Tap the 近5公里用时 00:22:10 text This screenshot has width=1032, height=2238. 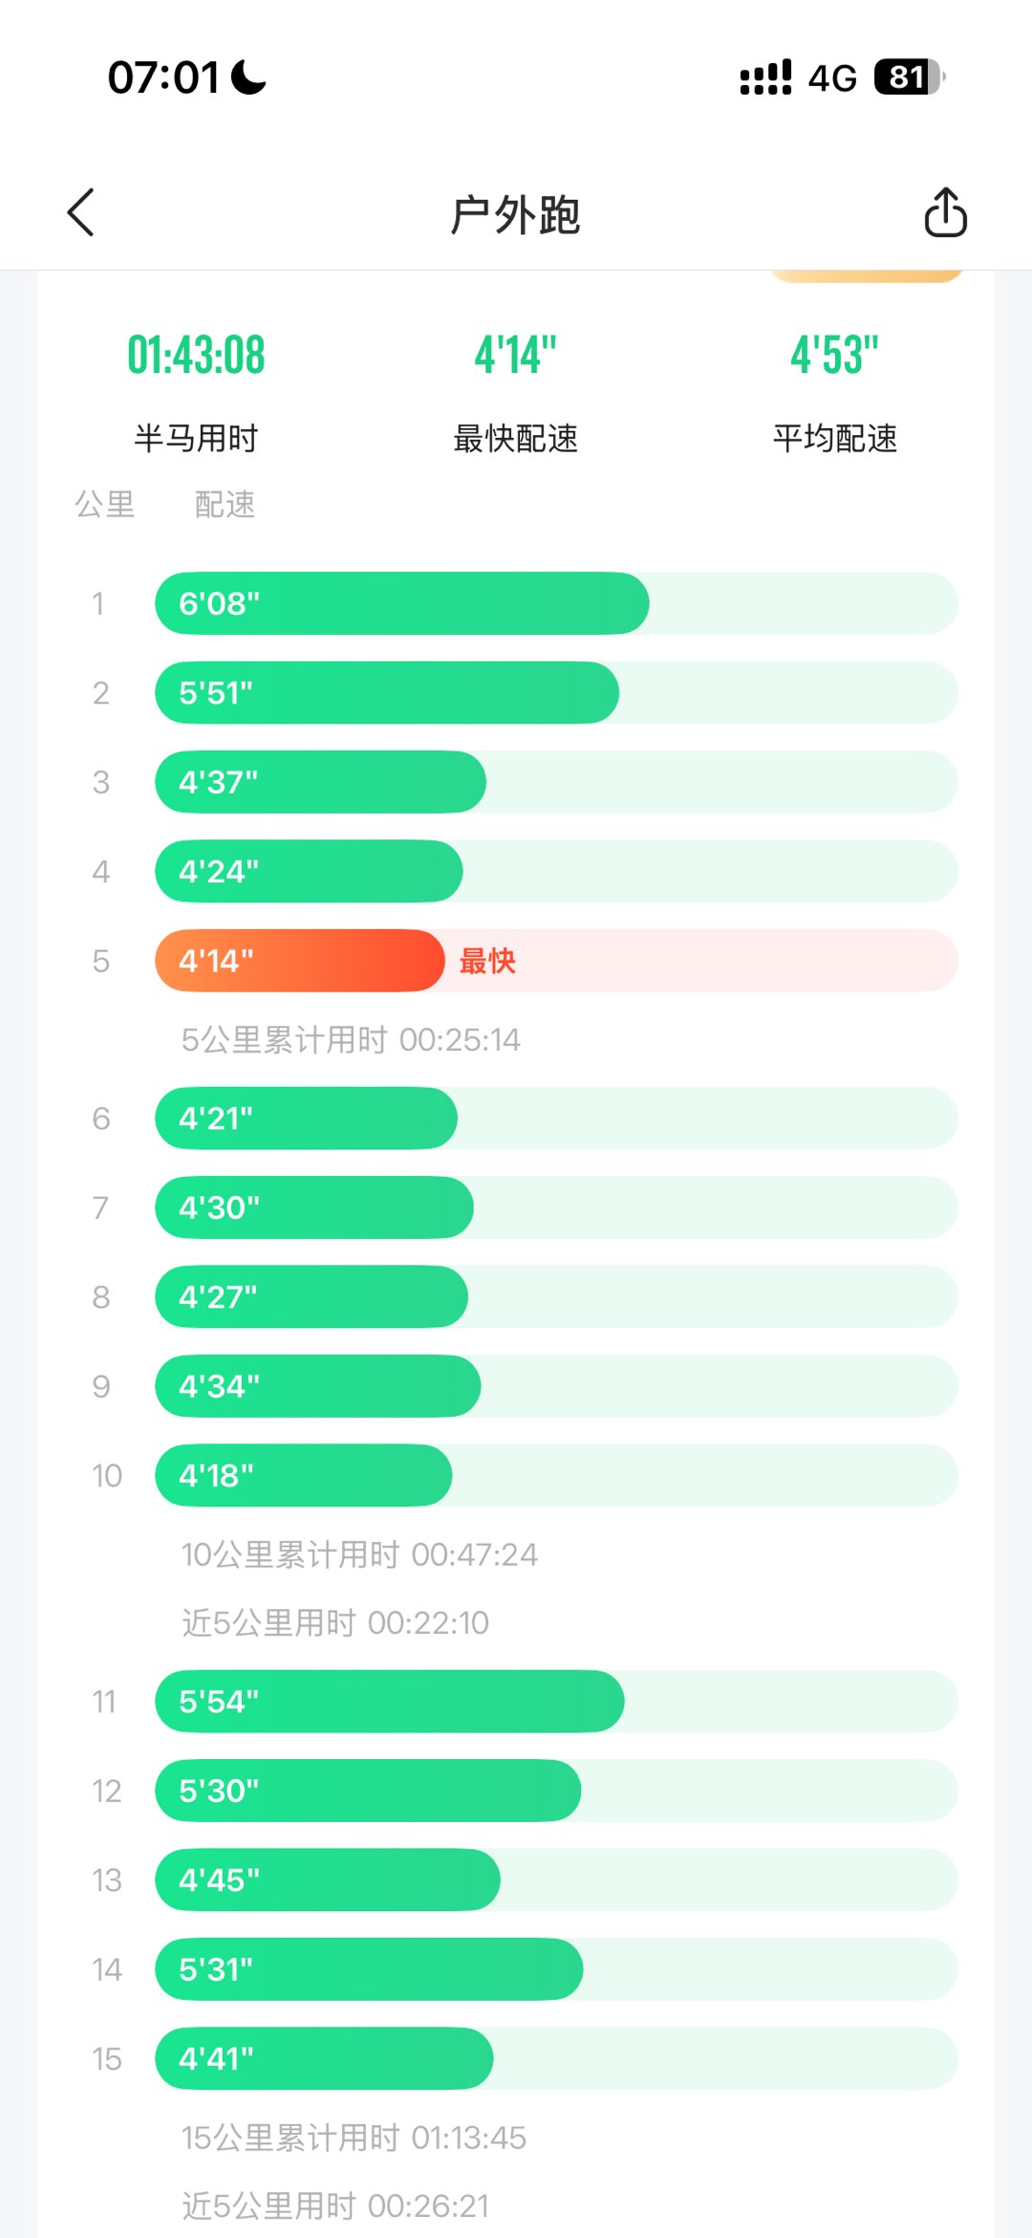[x=335, y=1623]
